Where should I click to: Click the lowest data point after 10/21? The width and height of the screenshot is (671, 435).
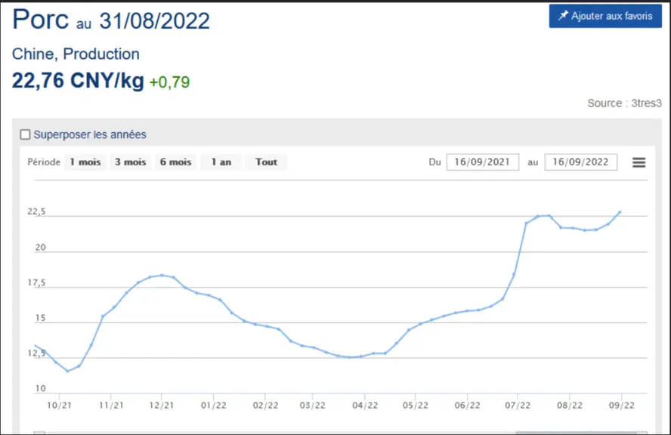point(67,372)
